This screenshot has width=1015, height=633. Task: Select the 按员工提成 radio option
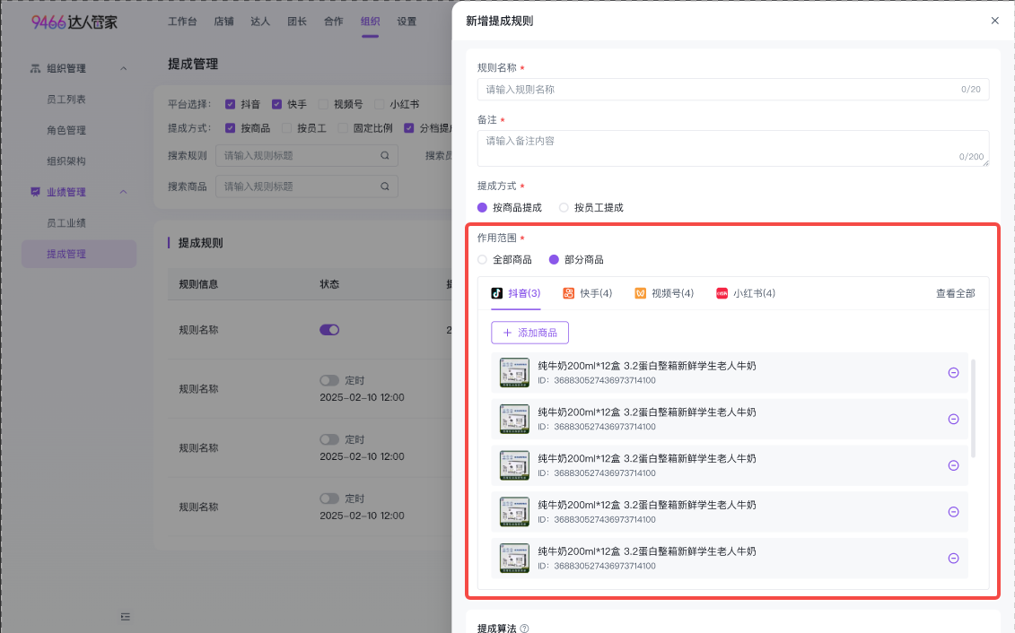click(564, 207)
